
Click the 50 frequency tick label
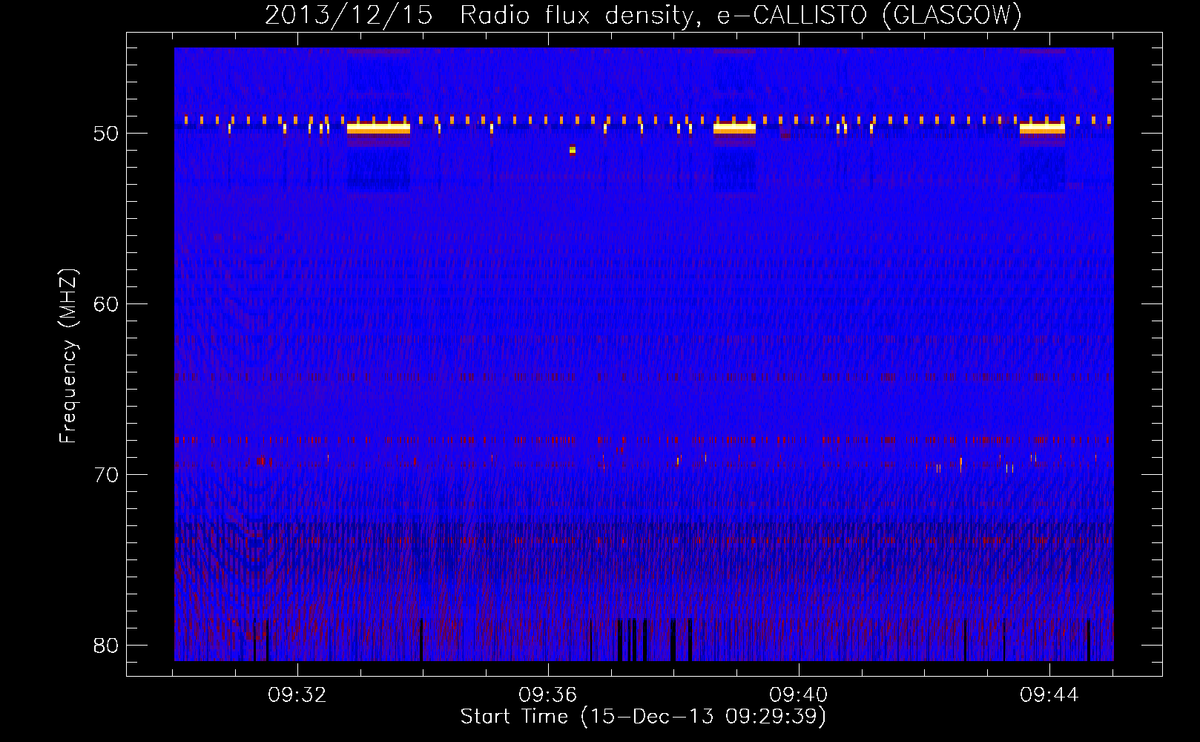click(x=106, y=134)
